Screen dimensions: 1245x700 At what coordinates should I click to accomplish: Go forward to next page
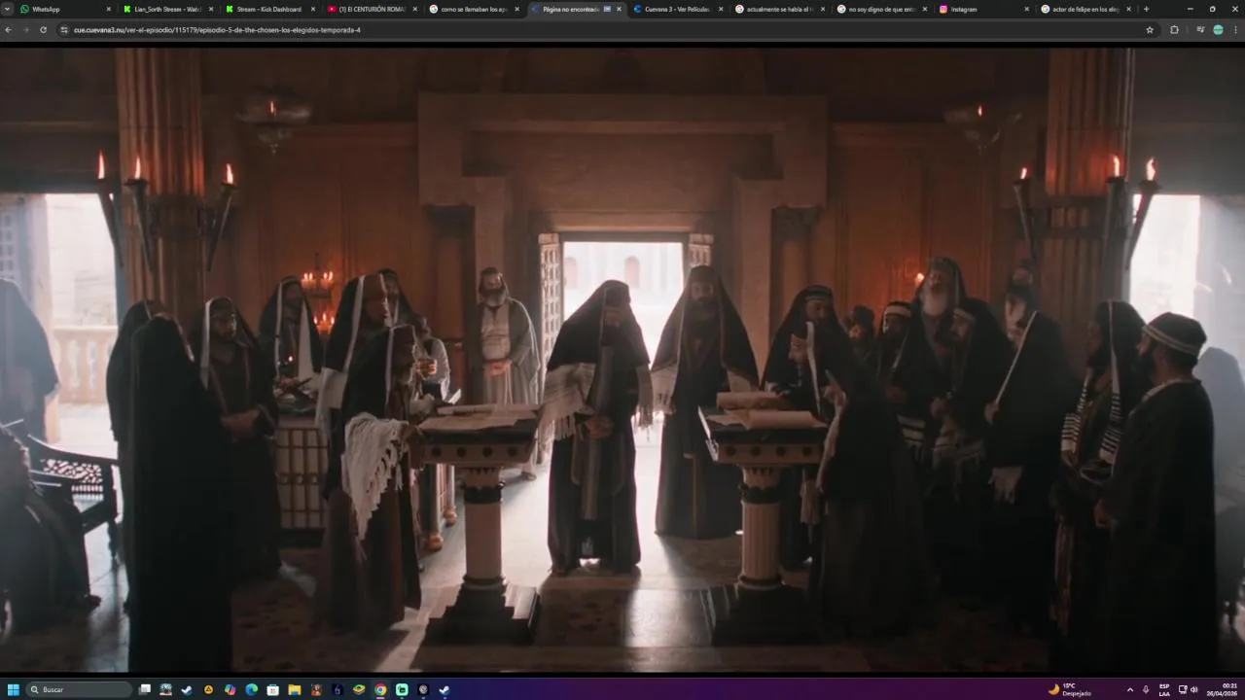click(25, 30)
